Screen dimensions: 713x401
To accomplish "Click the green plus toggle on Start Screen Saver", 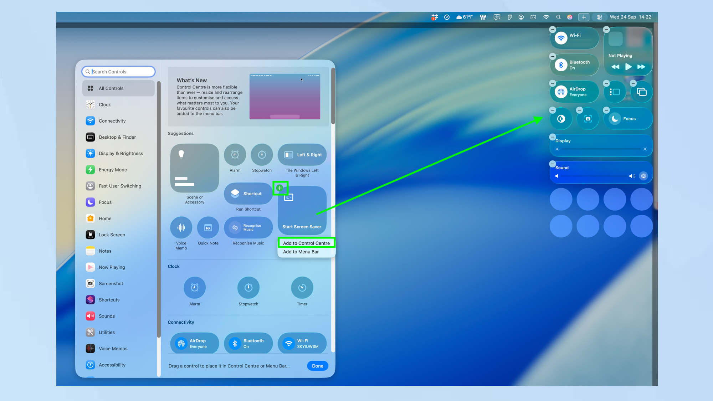I will pos(281,188).
